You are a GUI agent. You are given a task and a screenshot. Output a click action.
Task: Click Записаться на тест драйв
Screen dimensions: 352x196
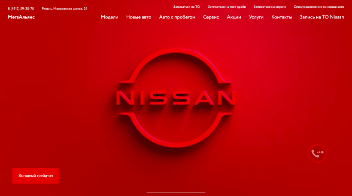tap(227, 7)
